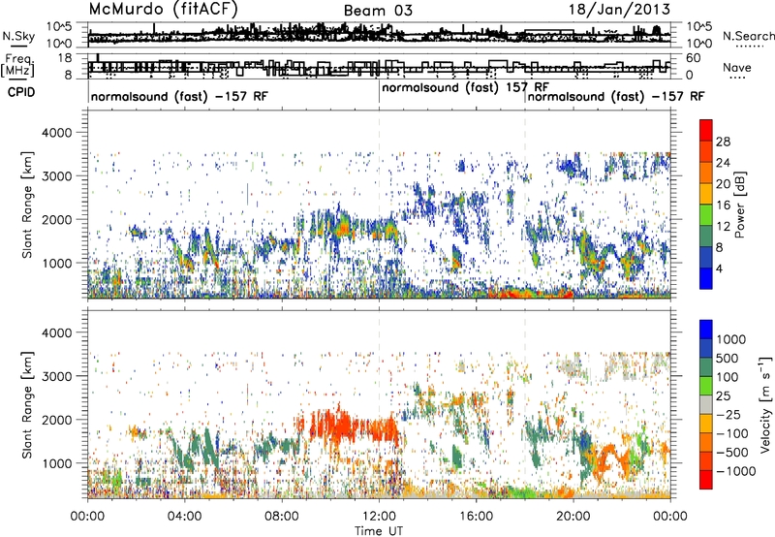Click '18' on the frequency axis

click(x=65, y=58)
